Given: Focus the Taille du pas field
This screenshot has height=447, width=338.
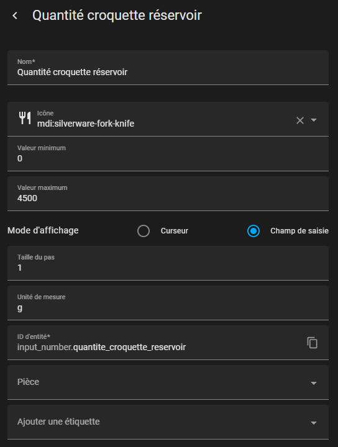Looking at the screenshot, I should click(168, 263).
